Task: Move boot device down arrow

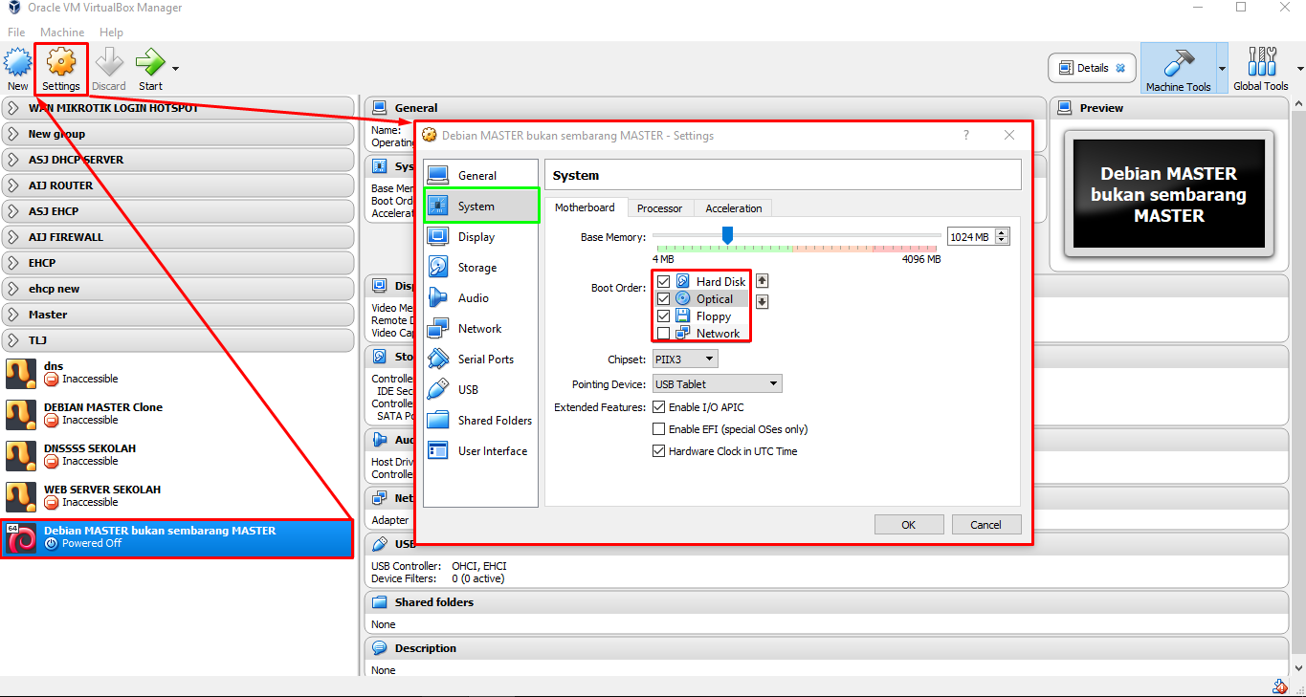Action: point(763,302)
